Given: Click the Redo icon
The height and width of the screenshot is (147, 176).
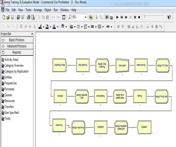Looking at the screenshot, I should point(58,17).
